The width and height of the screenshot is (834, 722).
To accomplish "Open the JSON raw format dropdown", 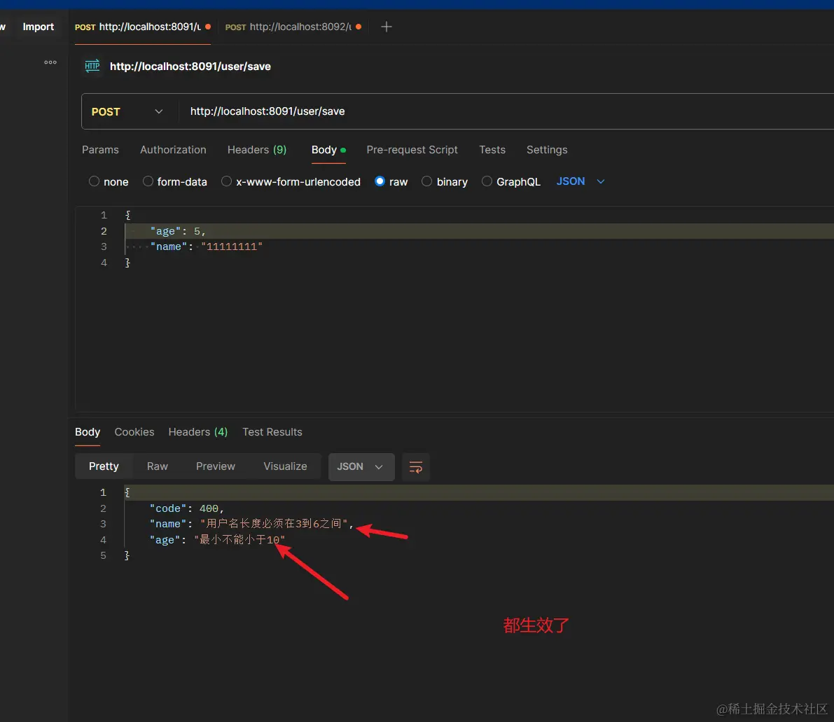I will [581, 181].
